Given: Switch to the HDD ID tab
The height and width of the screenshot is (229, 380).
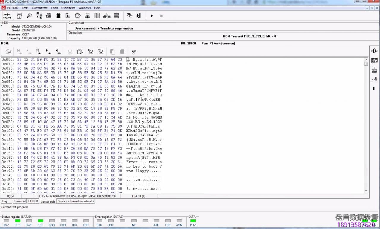Looking at the screenshot, I should pyautogui.click(x=33, y=201).
